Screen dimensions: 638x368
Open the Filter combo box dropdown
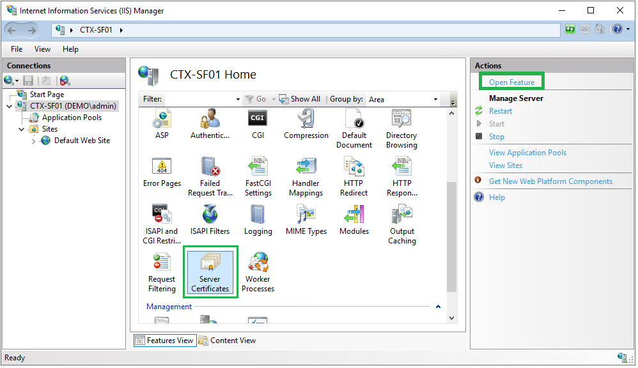pos(237,100)
